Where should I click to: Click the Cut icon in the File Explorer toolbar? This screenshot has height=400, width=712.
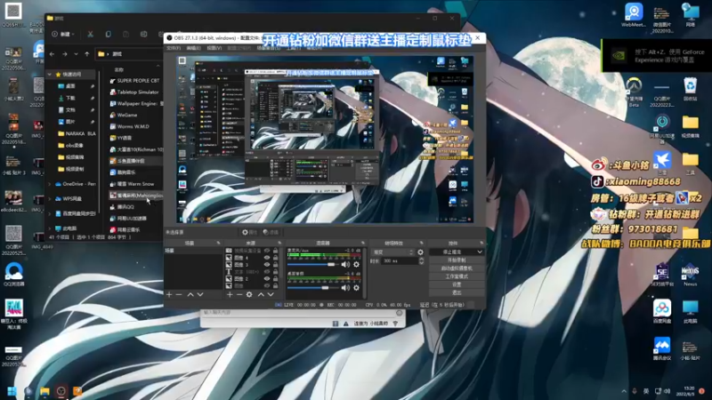coord(91,34)
